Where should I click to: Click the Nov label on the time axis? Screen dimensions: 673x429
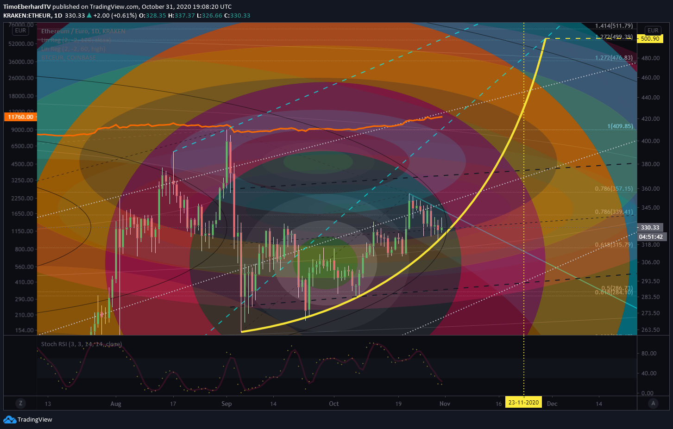point(445,404)
